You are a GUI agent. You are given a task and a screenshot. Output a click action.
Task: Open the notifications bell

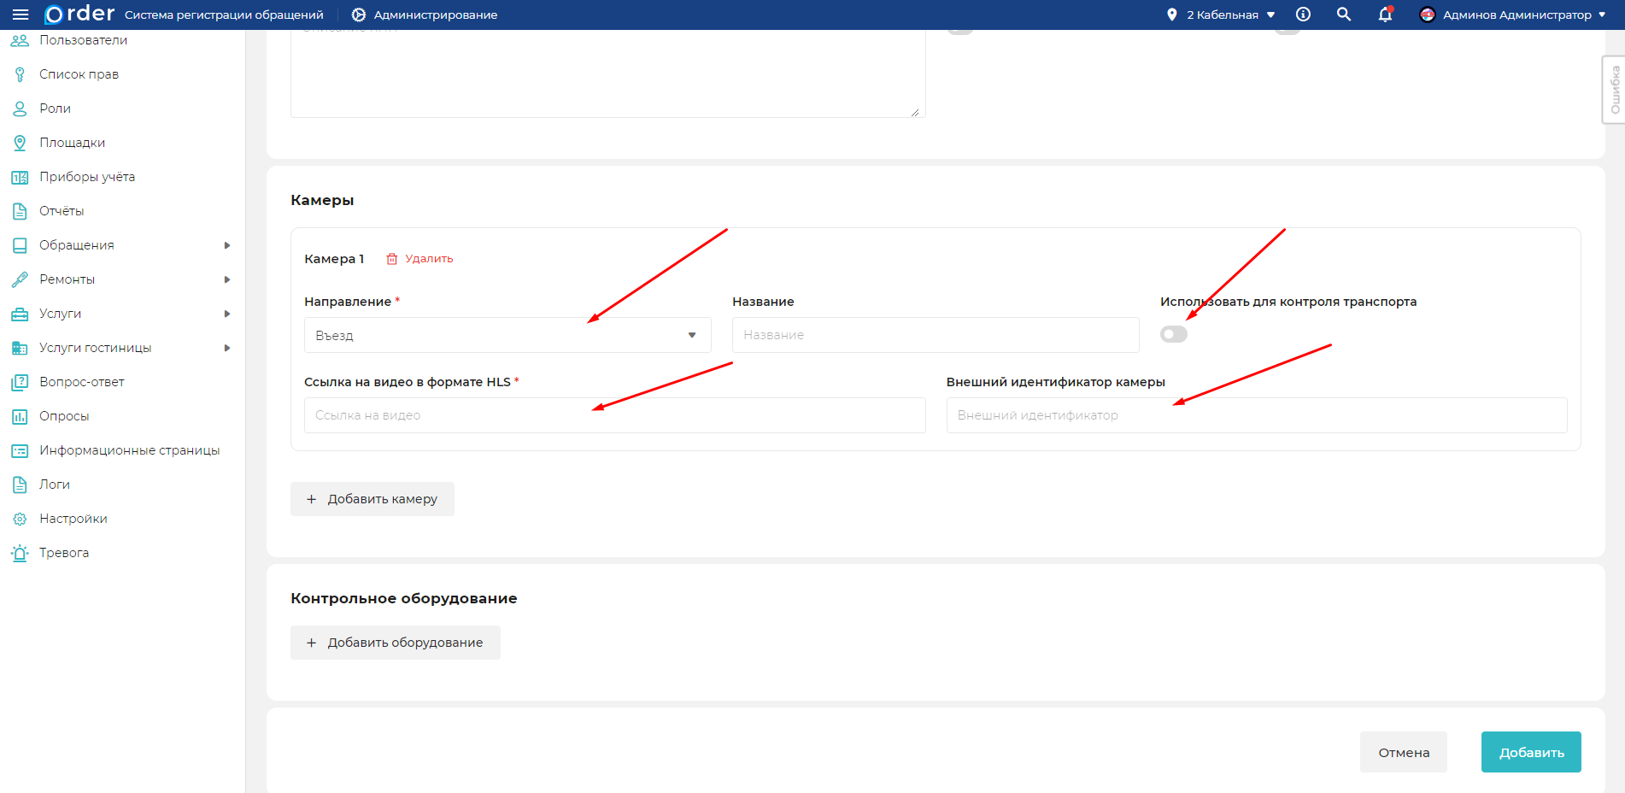click(x=1385, y=15)
